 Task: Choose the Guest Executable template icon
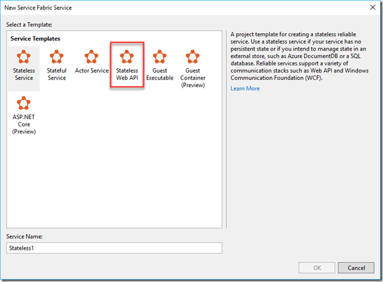coord(159,57)
